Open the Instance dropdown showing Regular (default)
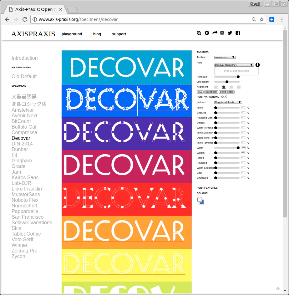 point(228,102)
